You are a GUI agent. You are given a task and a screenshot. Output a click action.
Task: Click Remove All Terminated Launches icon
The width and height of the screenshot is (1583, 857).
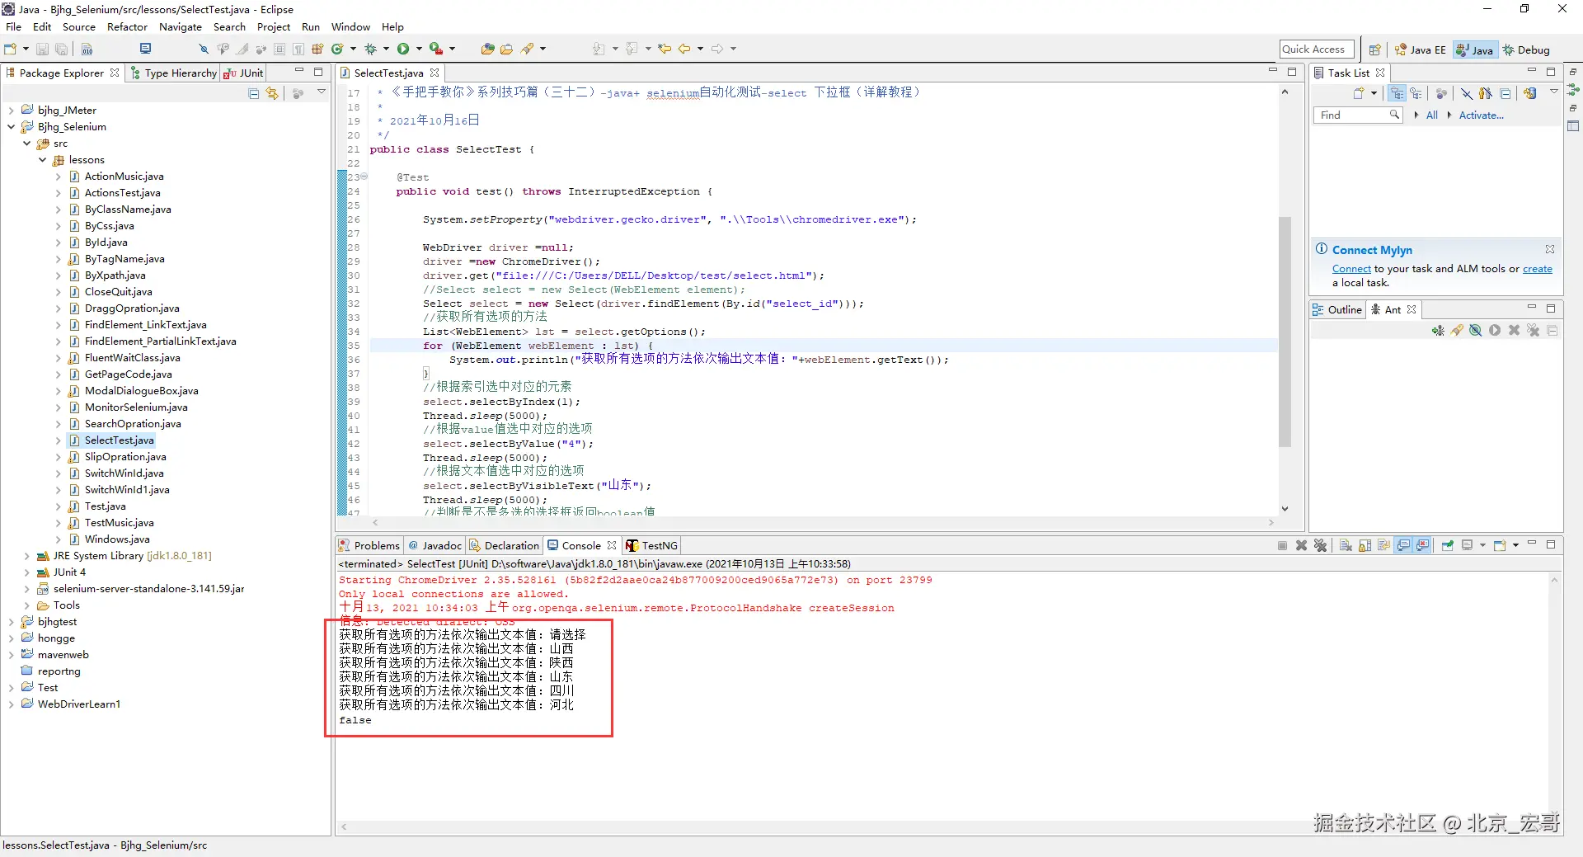(x=1320, y=545)
